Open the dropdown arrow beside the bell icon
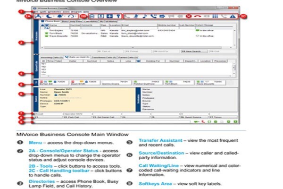Image resolution: width=283 pixels, height=189 pixels. 65,16
